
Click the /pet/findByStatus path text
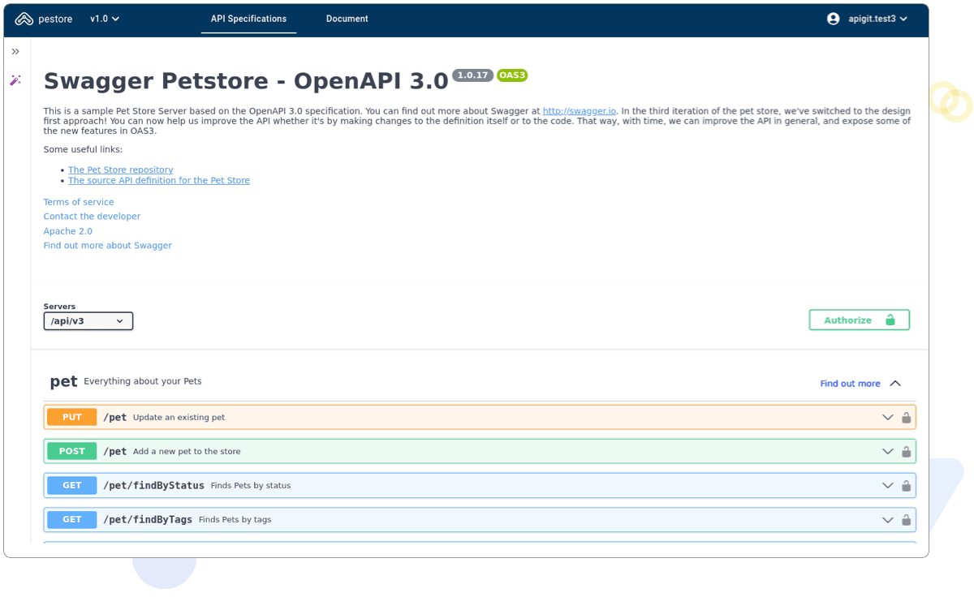click(x=154, y=486)
